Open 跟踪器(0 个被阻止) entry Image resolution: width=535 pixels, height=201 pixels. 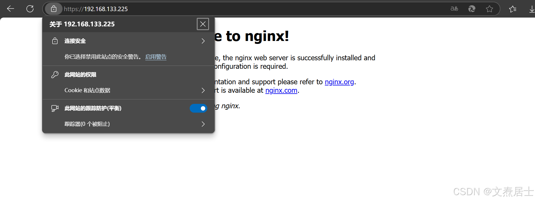(x=129, y=124)
